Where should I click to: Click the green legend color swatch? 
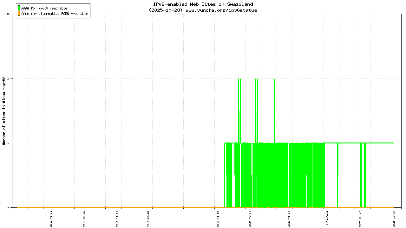19,8
